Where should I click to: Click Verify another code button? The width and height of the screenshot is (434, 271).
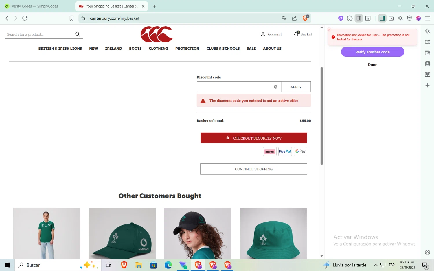click(372, 52)
